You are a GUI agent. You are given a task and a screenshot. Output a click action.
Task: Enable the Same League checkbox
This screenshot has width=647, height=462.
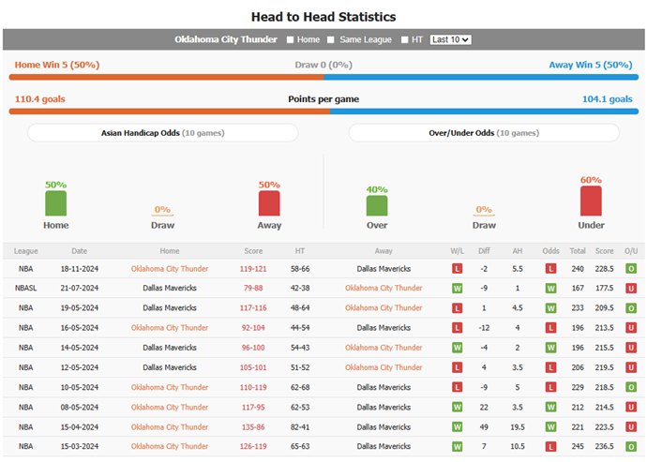point(330,39)
